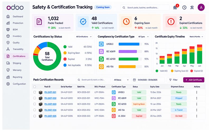211x131 pixels.
Task: Click the blue Not Applicable legend swatch
Action: click(65, 65)
